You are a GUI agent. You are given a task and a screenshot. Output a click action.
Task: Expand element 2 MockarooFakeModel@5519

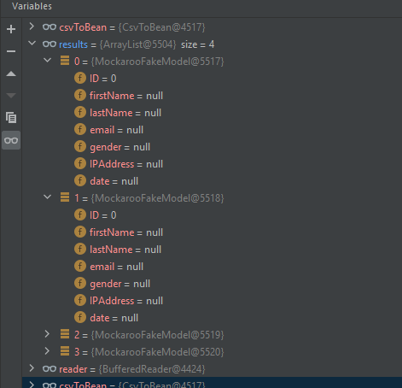(47, 334)
